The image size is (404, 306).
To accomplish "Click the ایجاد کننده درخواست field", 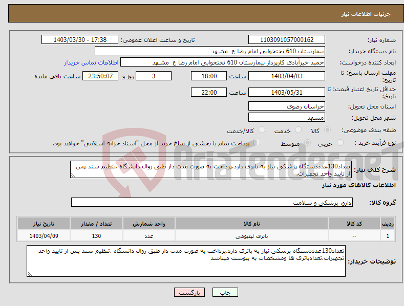I will (x=223, y=62).
